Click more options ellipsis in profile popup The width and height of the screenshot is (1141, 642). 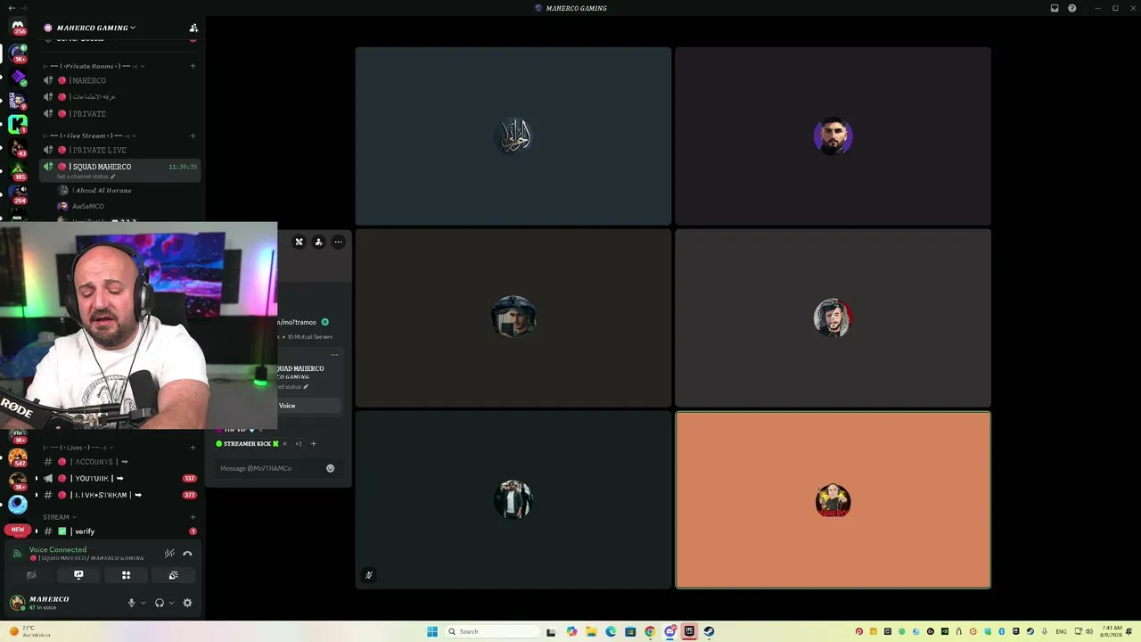click(338, 242)
